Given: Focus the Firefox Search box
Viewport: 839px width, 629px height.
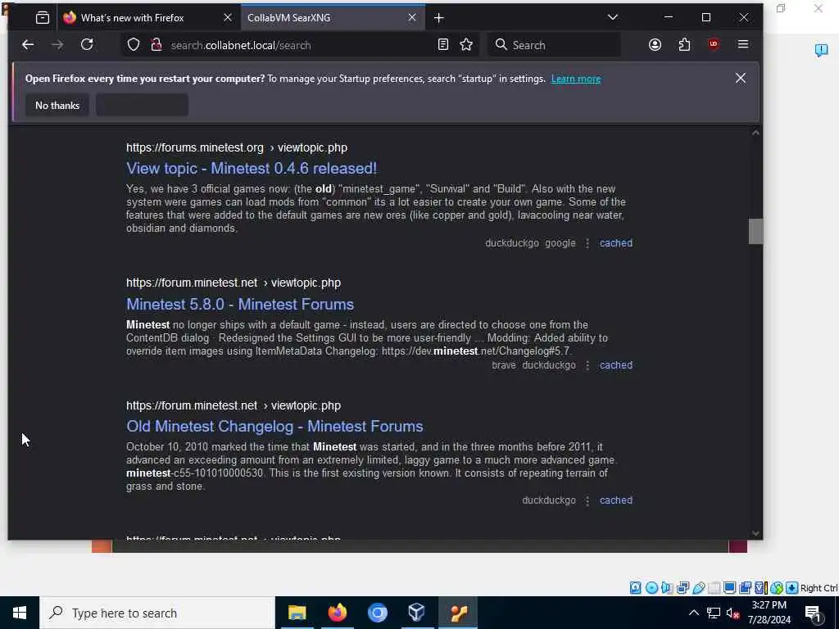Looking at the screenshot, I should click(x=554, y=45).
